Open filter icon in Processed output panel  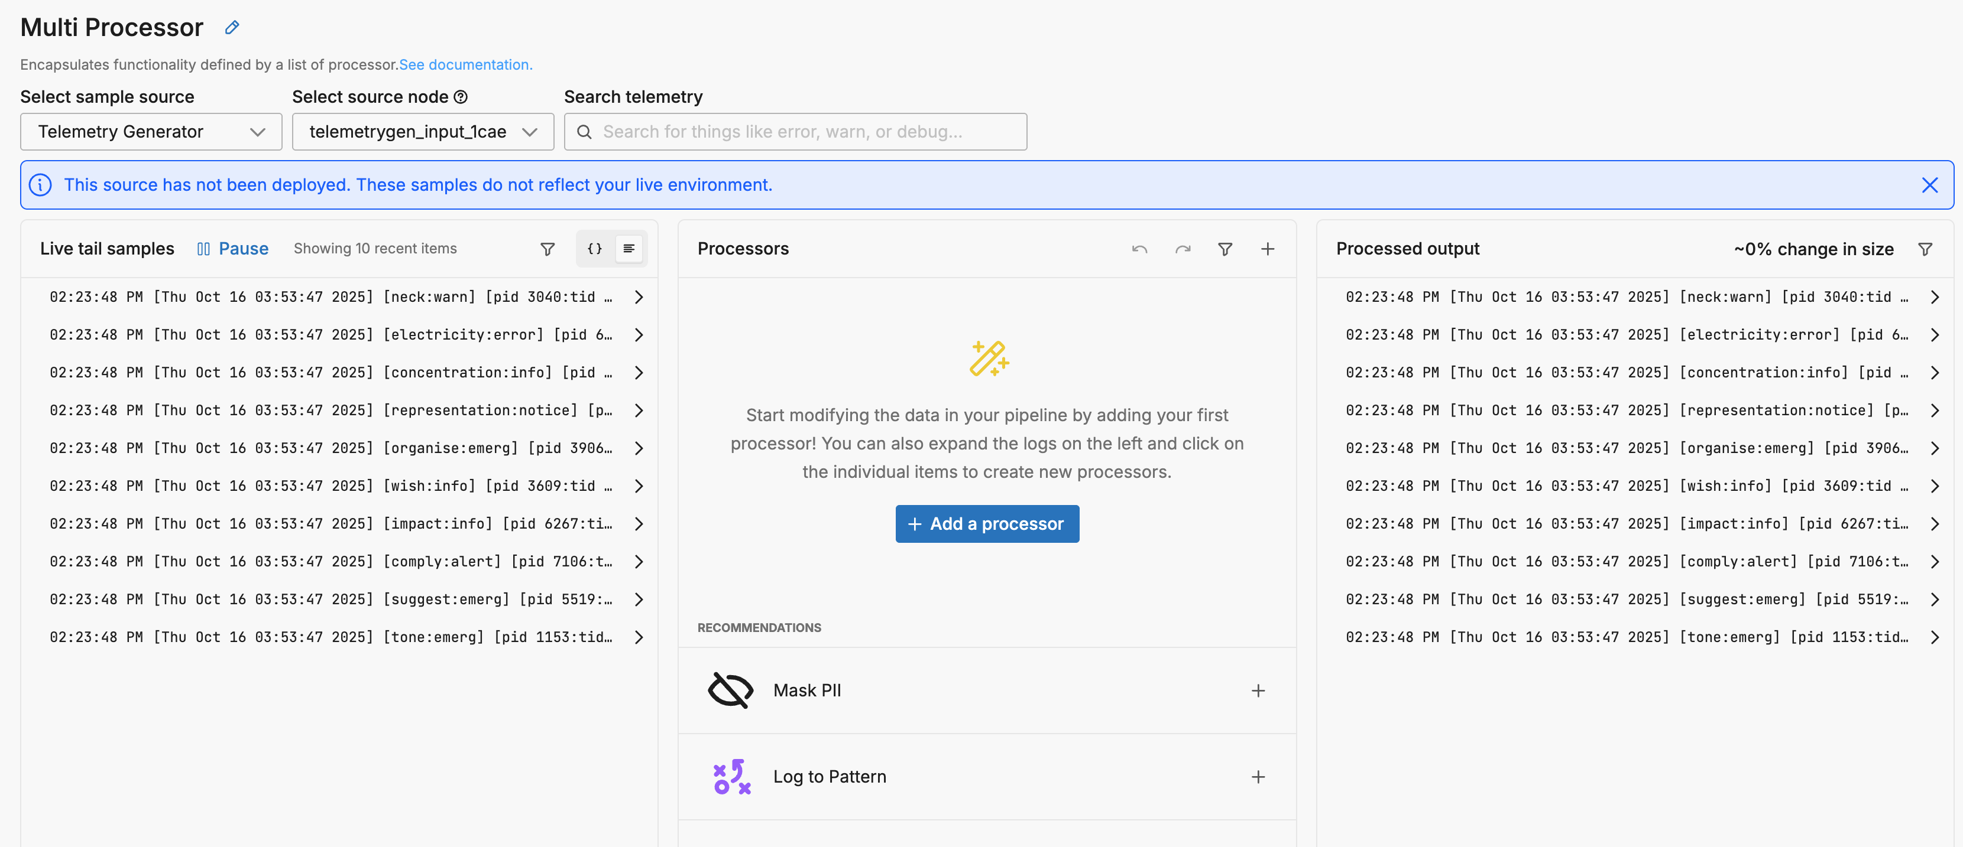(x=1924, y=249)
